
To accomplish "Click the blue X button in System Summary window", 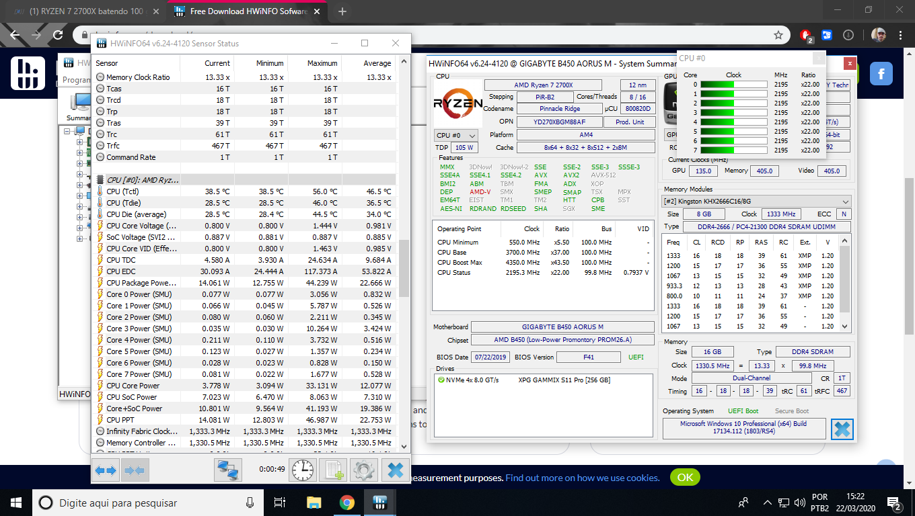I will 842,429.
